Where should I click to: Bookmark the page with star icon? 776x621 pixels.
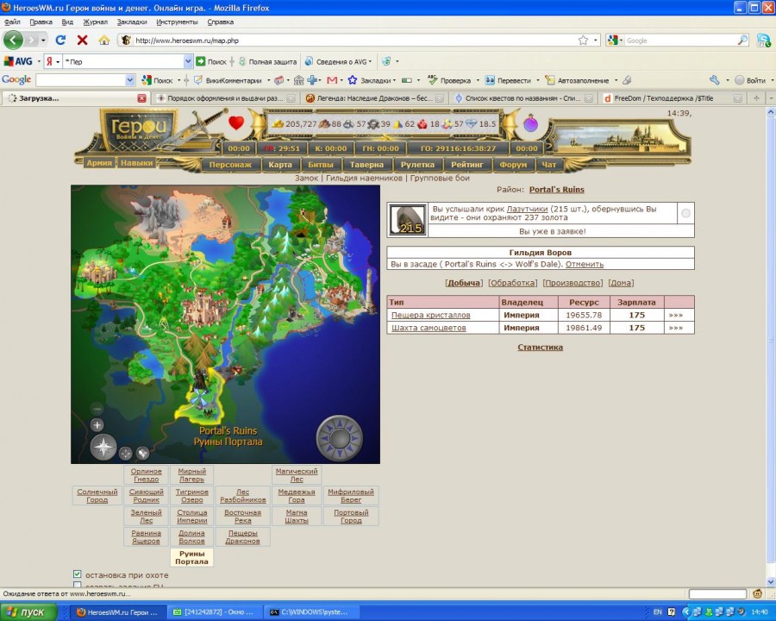click(583, 40)
